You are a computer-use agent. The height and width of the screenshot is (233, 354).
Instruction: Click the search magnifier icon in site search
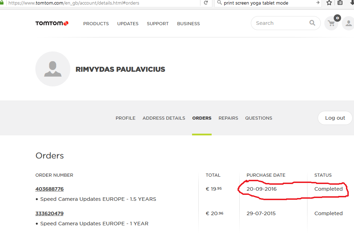click(x=312, y=23)
